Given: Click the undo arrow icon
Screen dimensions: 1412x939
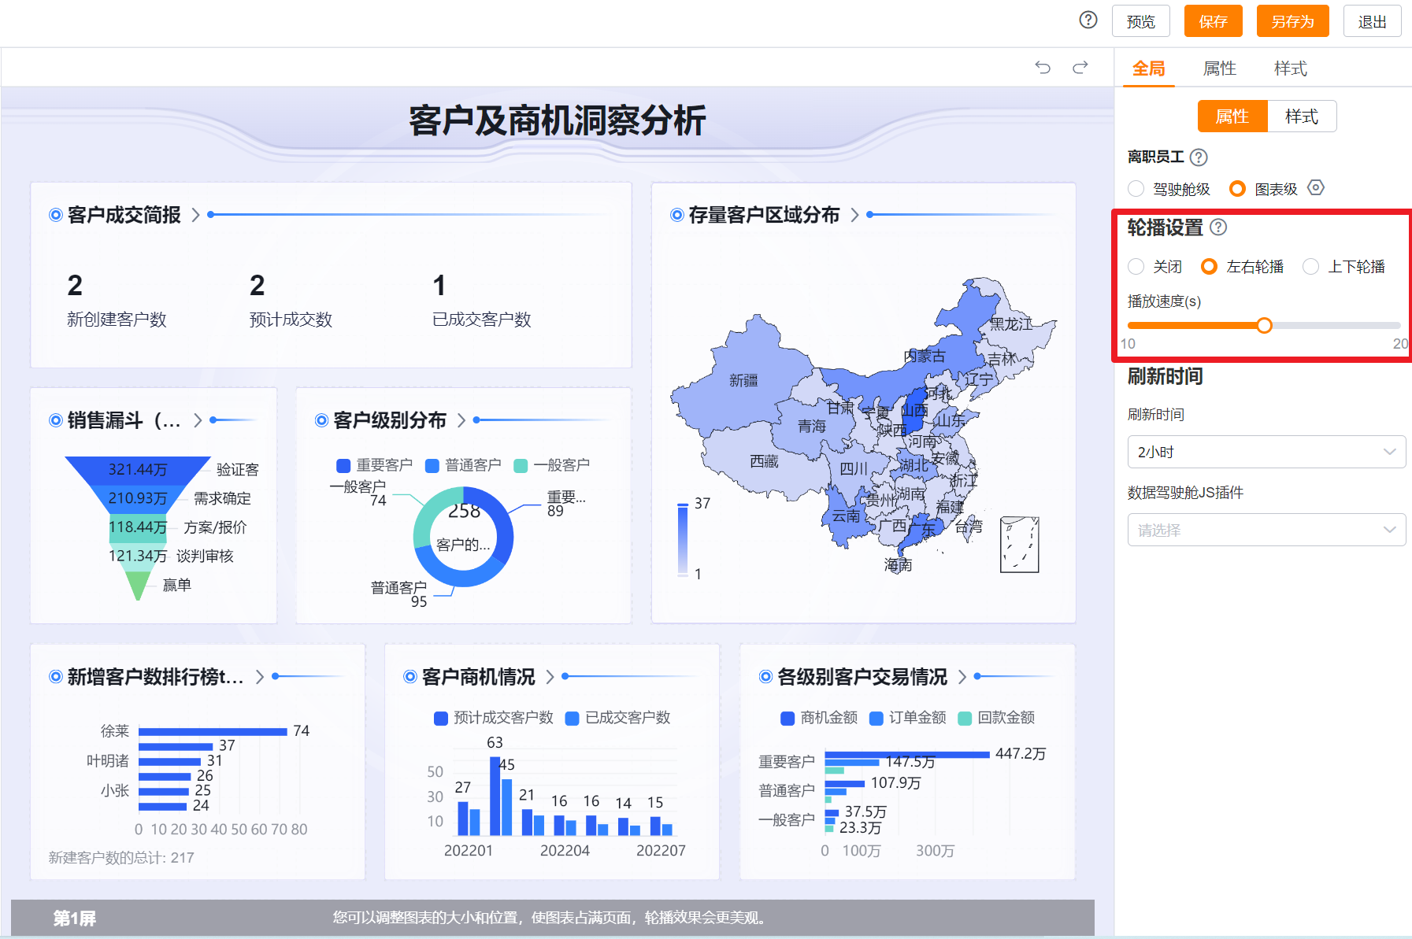Looking at the screenshot, I should [1043, 68].
